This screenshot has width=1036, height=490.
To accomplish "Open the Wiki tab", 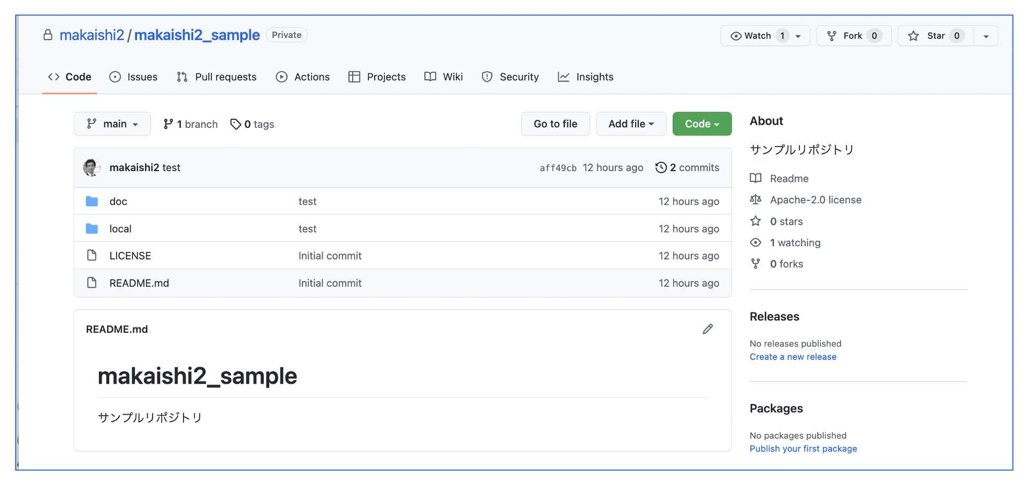I will [444, 77].
